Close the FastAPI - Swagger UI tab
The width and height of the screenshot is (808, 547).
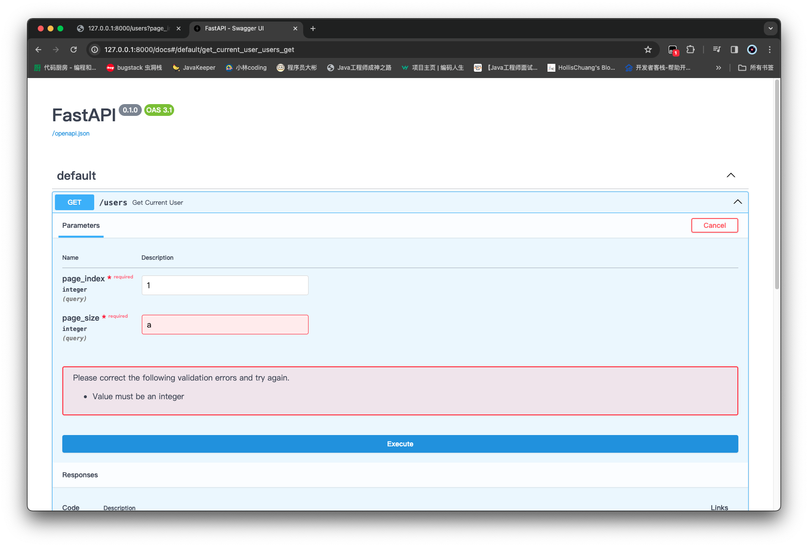click(x=295, y=28)
